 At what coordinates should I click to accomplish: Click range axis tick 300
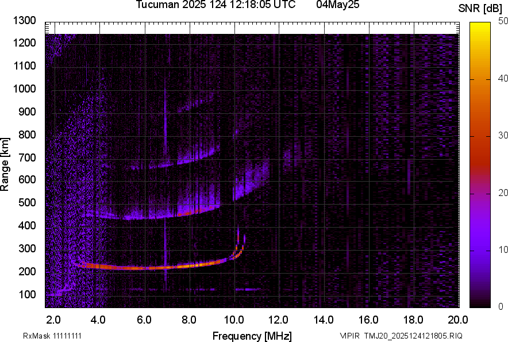pyautogui.click(x=27, y=249)
